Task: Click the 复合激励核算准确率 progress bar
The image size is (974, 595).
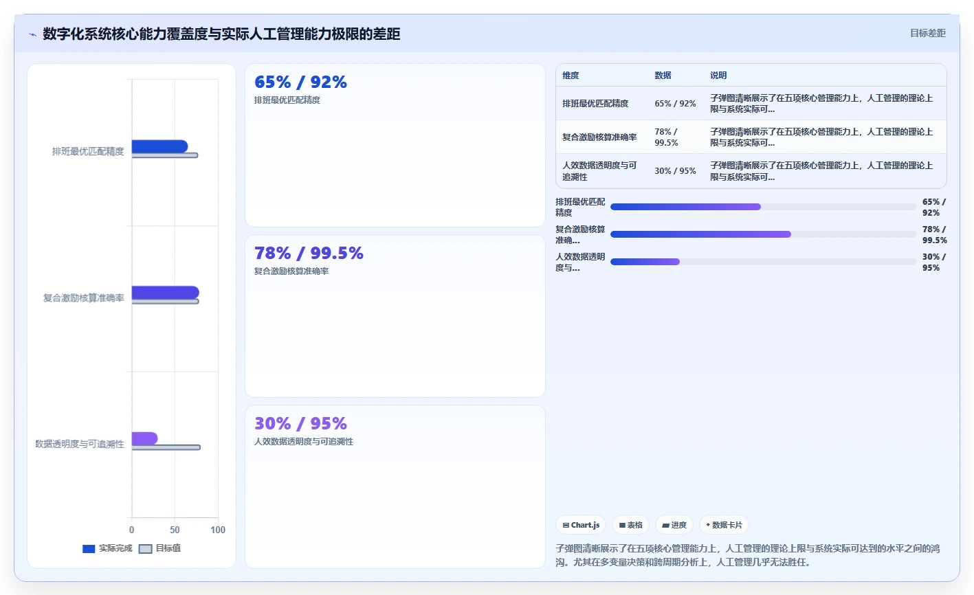Action: coord(764,234)
